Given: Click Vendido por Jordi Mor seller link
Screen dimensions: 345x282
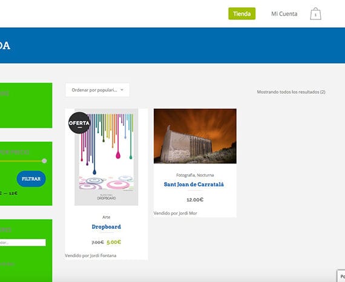Looking at the screenshot, I should [x=176, y=213].
